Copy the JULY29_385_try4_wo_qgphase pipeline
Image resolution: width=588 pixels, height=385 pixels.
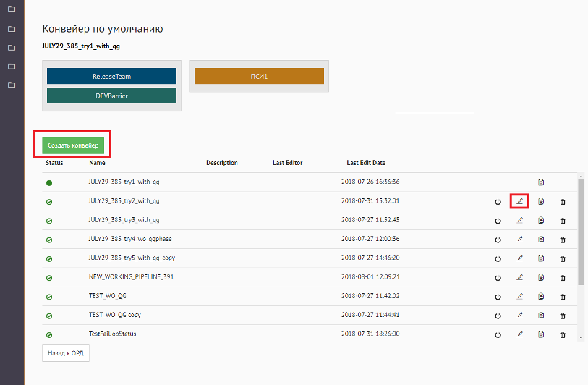[x=541, y=240]
